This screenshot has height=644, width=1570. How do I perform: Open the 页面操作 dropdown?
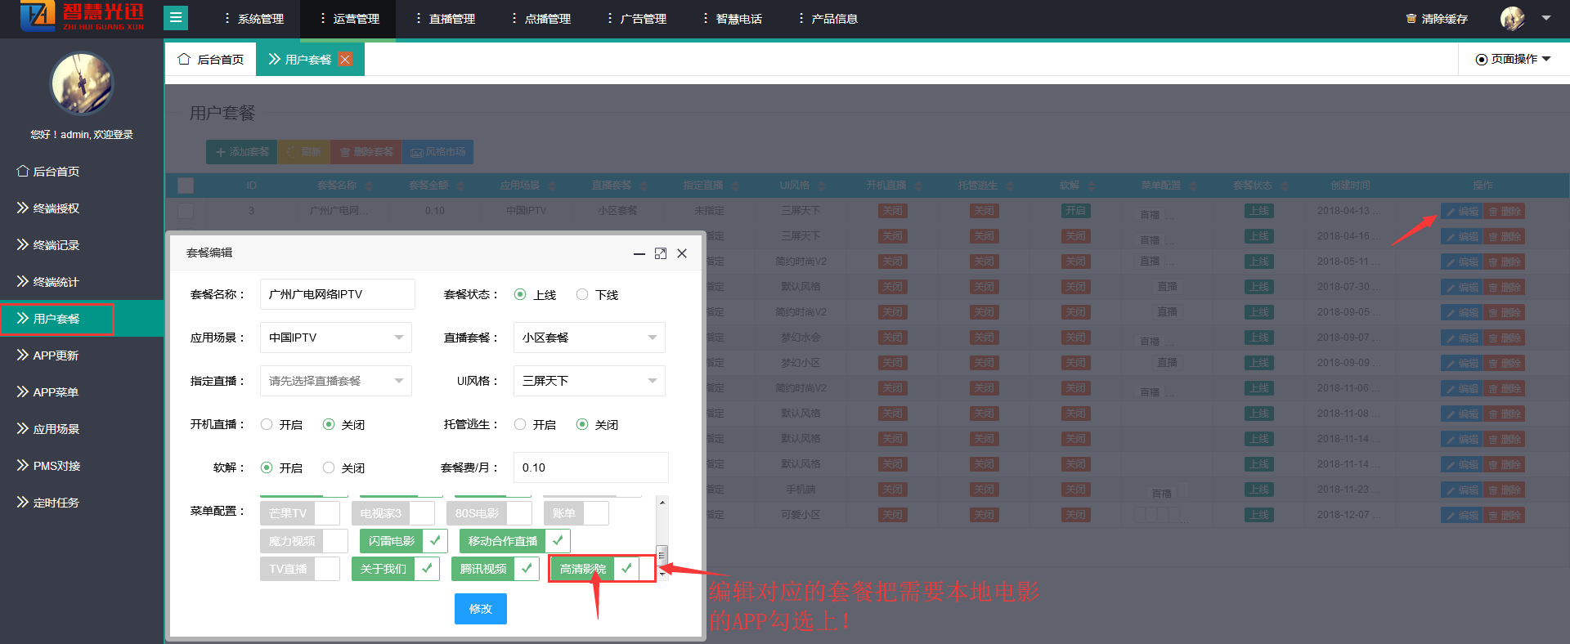click(x=1513, y=60)
